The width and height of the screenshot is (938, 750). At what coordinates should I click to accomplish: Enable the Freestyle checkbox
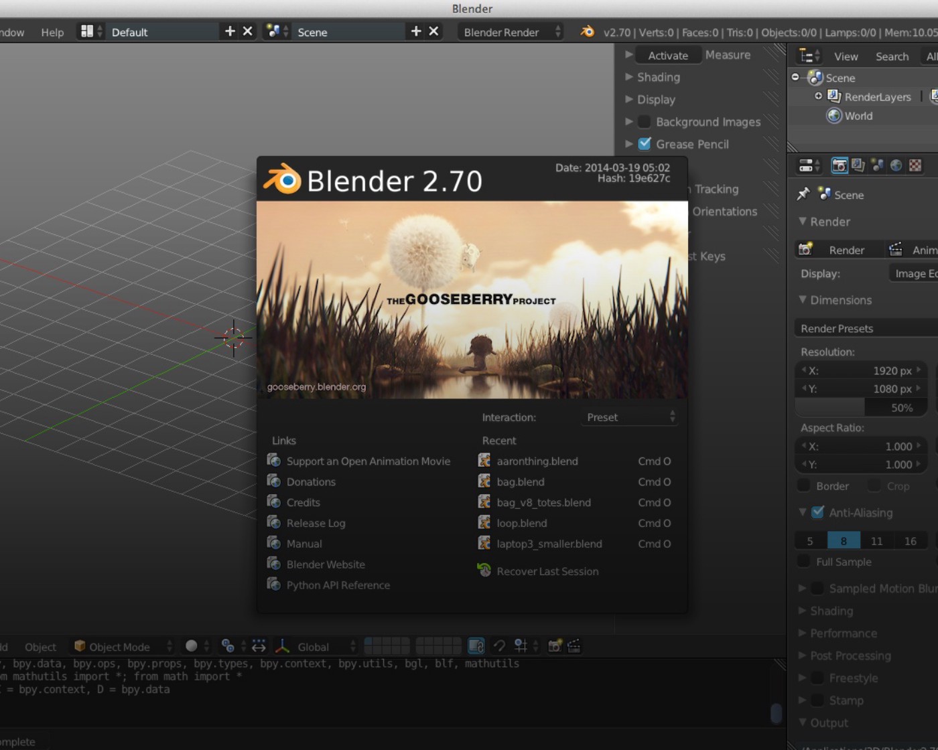(817, 678)
